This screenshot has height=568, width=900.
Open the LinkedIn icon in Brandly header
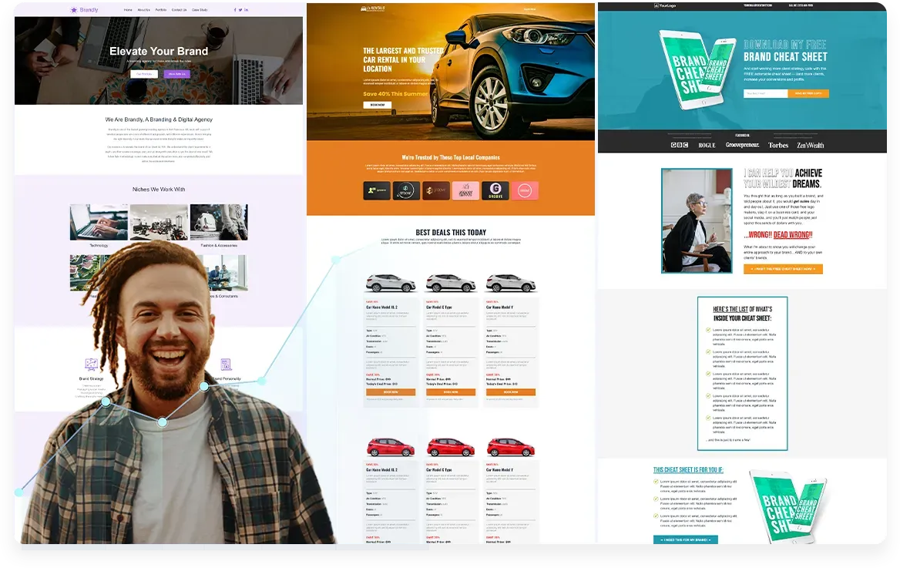coord(247,10)
